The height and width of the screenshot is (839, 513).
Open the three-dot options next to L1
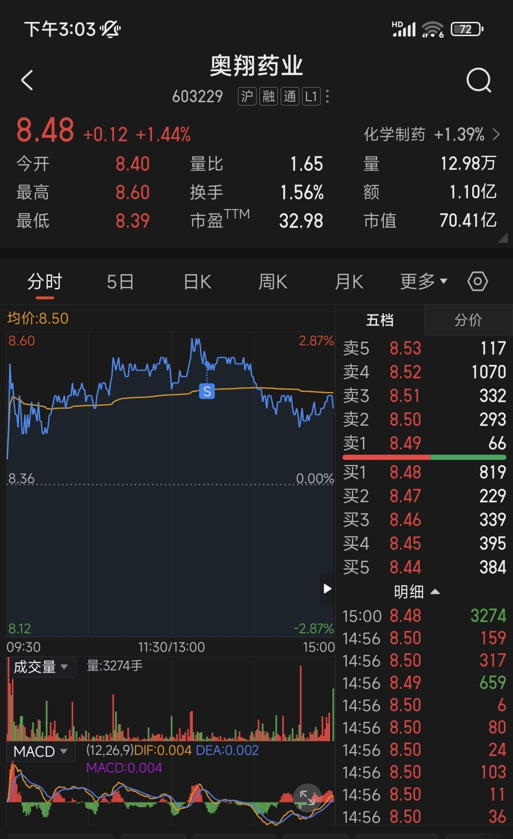click(327, 96)
